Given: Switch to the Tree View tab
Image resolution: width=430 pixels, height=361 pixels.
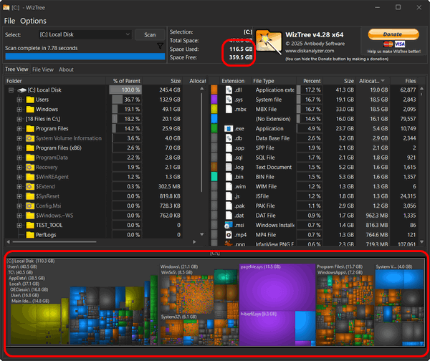Looking at the screenshot, I should 16,69.
